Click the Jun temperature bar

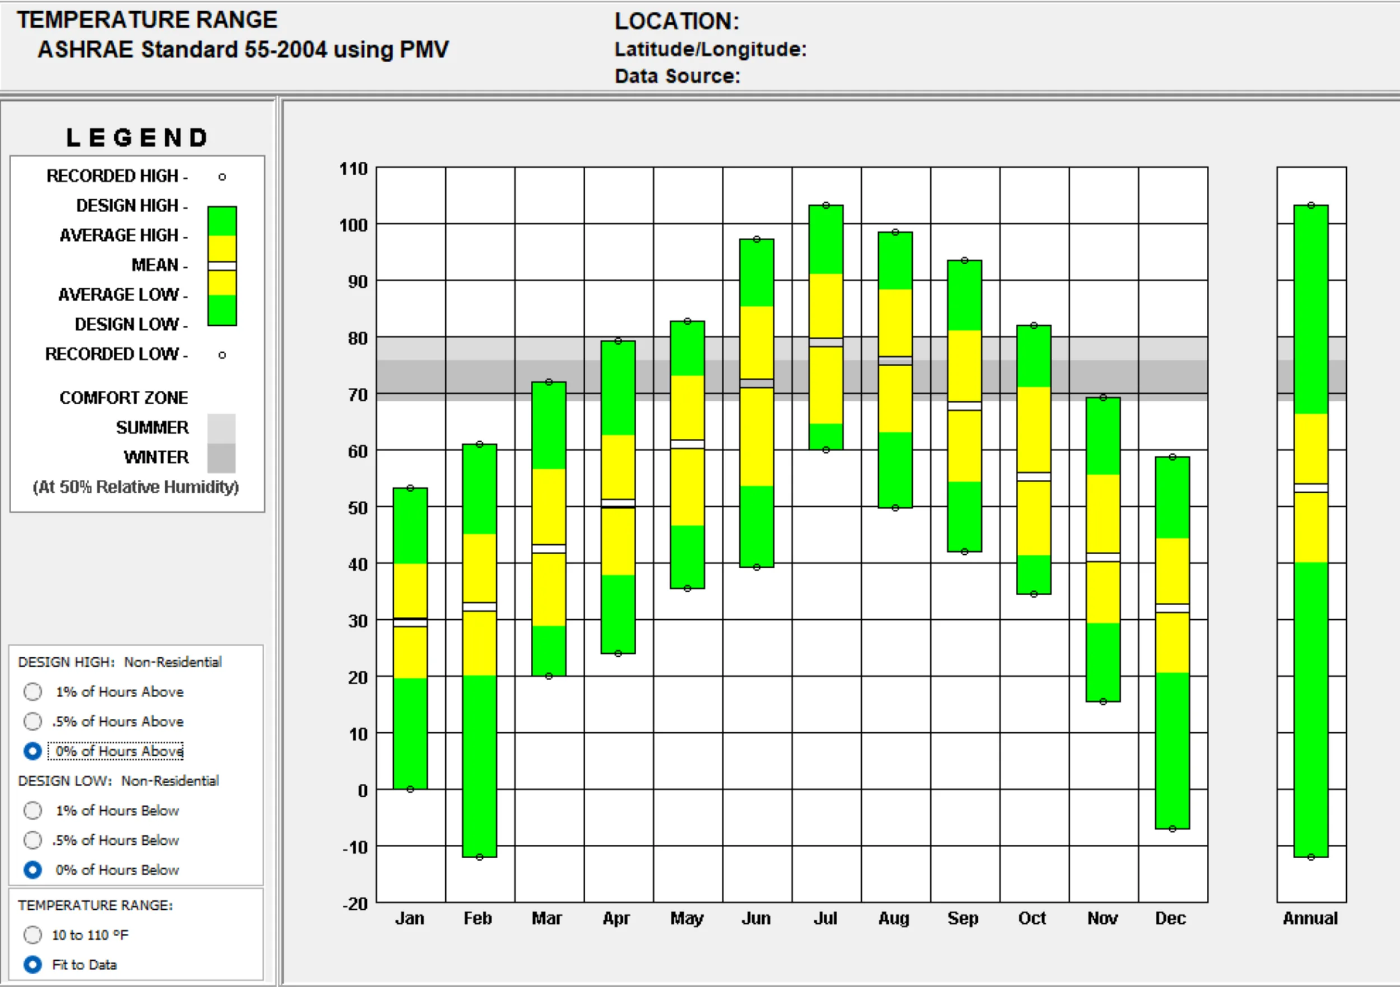[757, 403]
